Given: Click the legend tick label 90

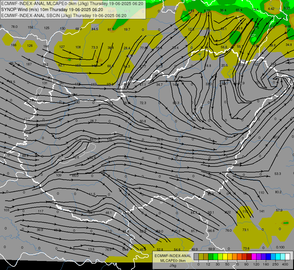Looking at the screenshot, I should [246, 264].
